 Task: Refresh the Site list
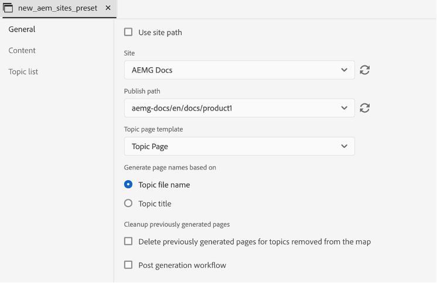[x=364, y=70]
